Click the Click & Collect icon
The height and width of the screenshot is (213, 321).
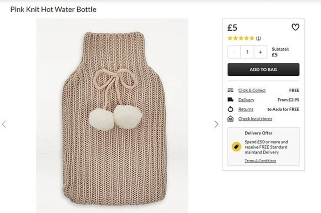[230, 90]
